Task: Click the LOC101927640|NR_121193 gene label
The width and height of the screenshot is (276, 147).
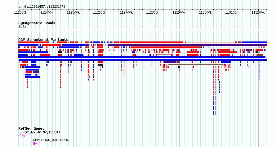Action: tap(39, 132)
